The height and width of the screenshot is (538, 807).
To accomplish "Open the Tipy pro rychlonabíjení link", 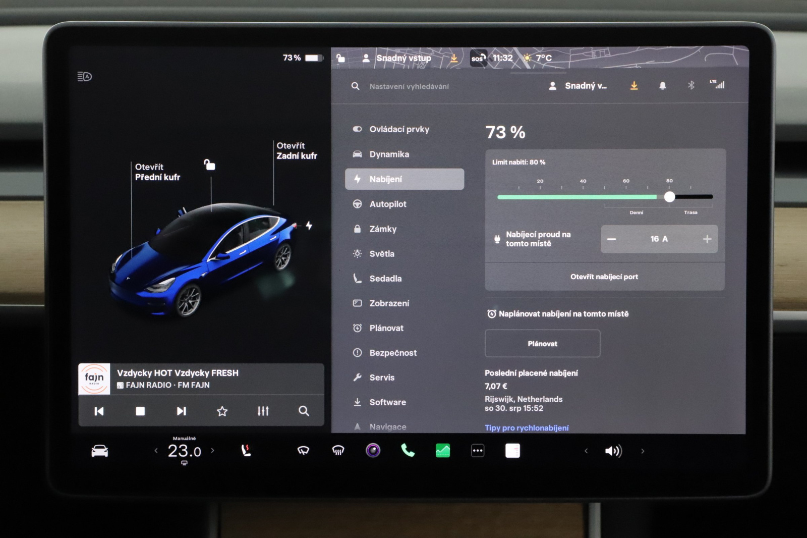I will tap(527, 427).
